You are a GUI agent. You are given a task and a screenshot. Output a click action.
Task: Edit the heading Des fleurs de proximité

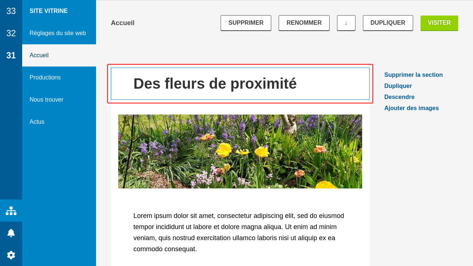pos(215,84)
